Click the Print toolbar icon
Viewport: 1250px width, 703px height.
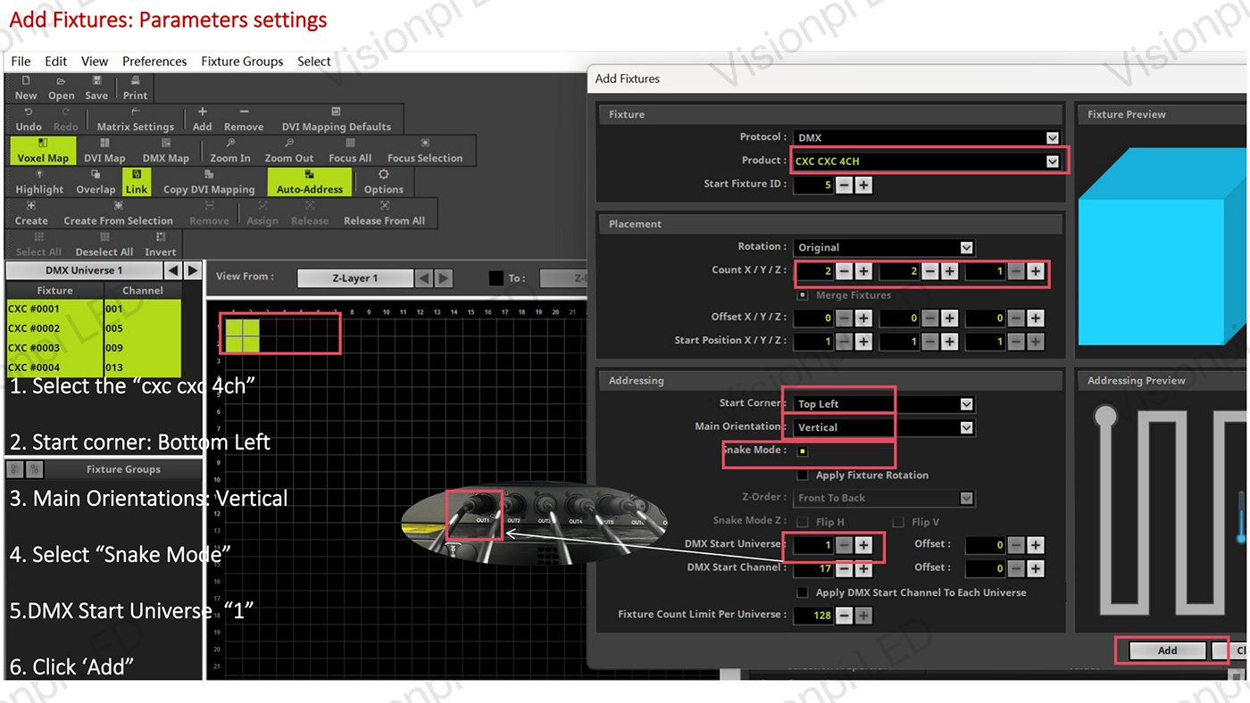pos(136,88)
